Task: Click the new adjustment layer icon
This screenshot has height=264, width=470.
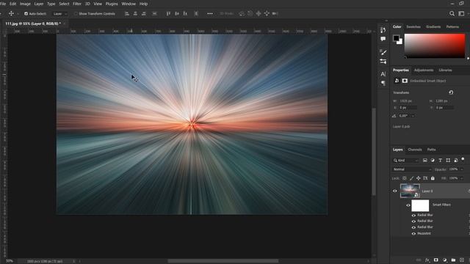Action: tap(444, 260)
